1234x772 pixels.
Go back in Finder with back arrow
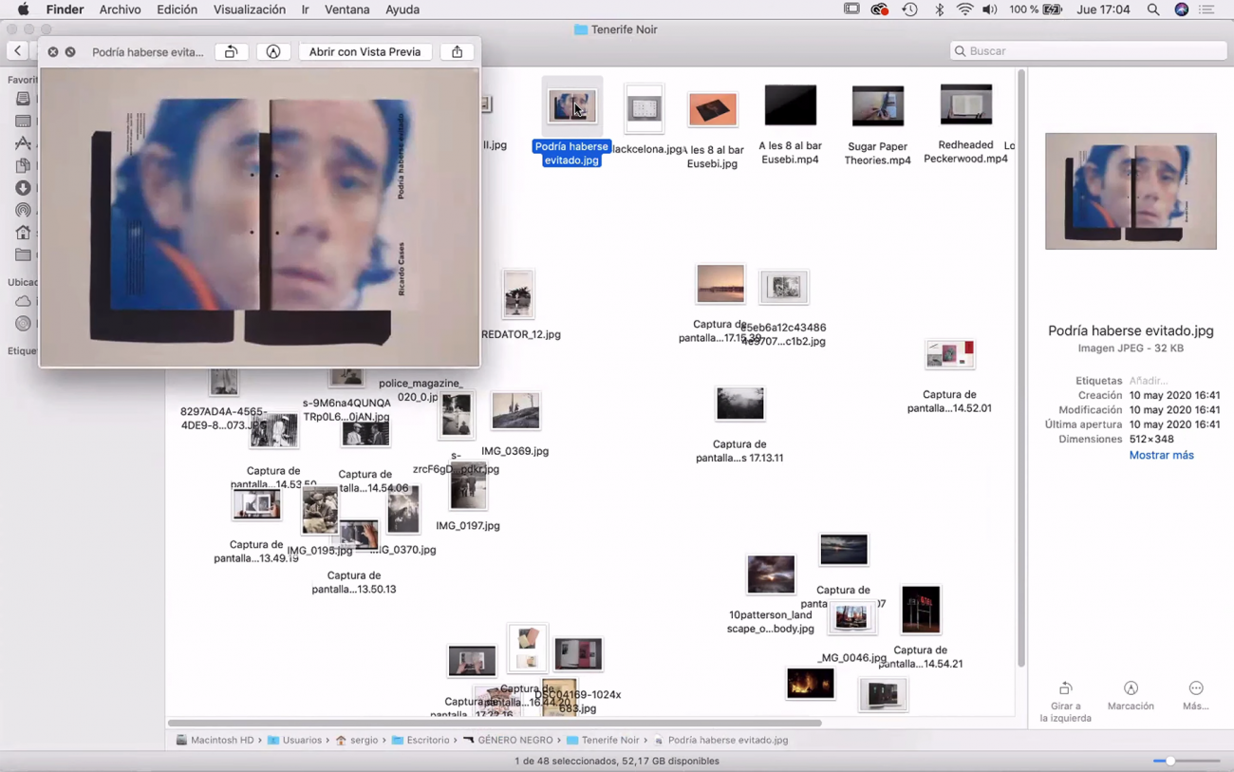click(x=18, y=51)
